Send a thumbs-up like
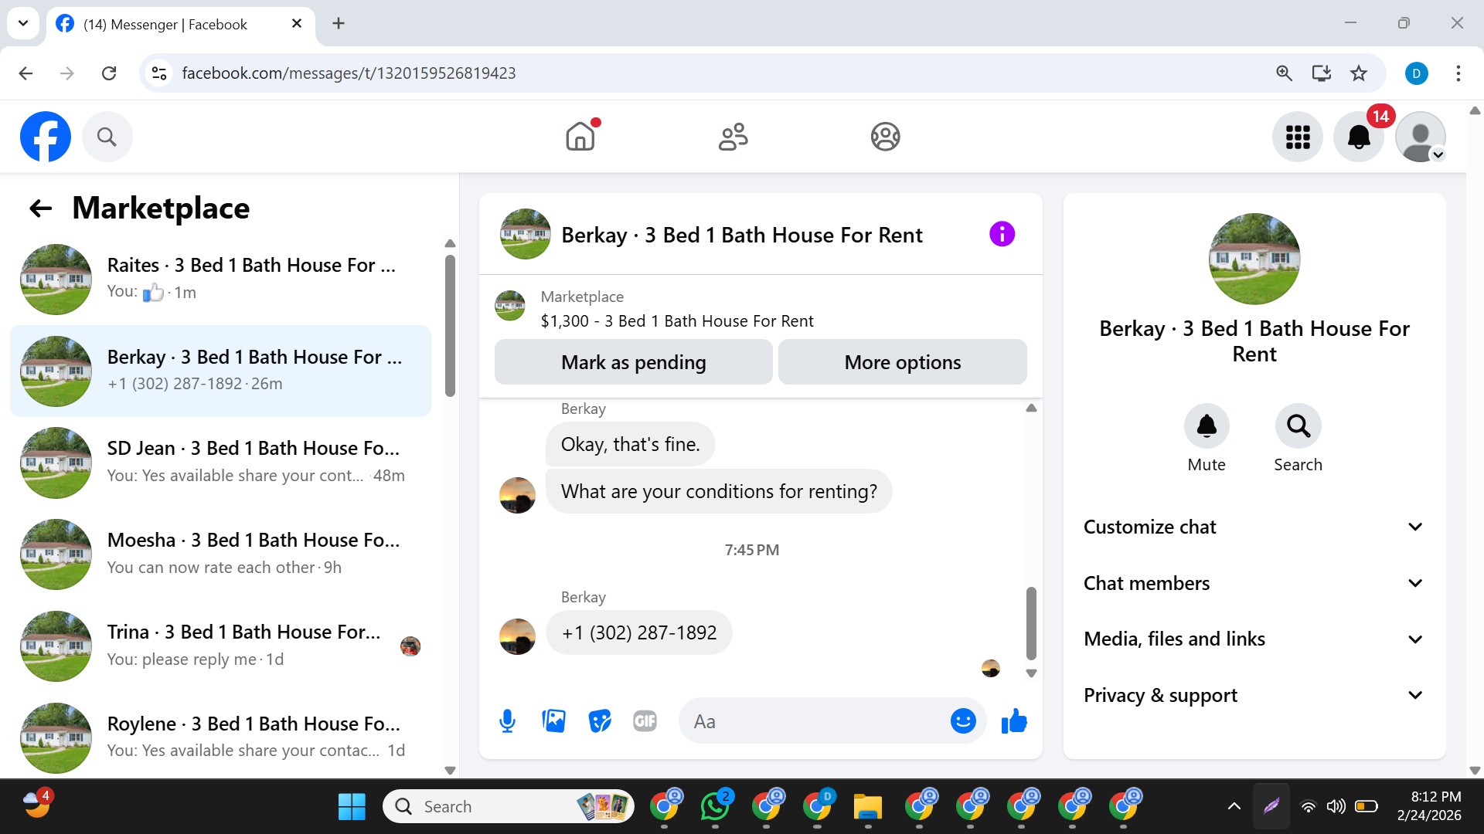Screen dimensions: 1484x834 tap(1013, 721)
